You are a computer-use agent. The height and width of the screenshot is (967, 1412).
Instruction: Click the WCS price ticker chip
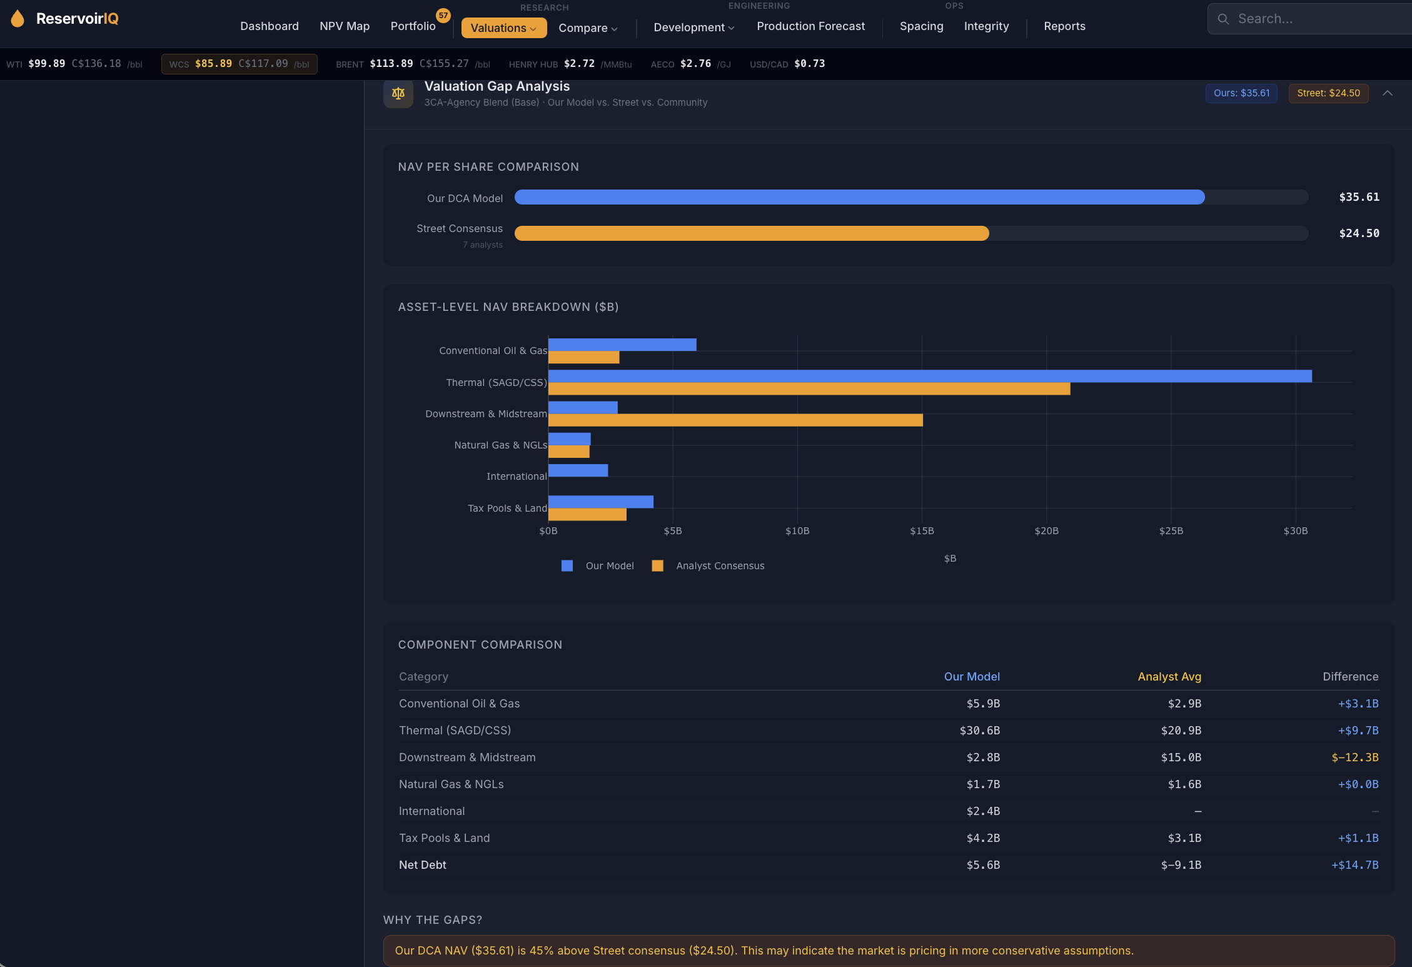click(x=239, y=64)
